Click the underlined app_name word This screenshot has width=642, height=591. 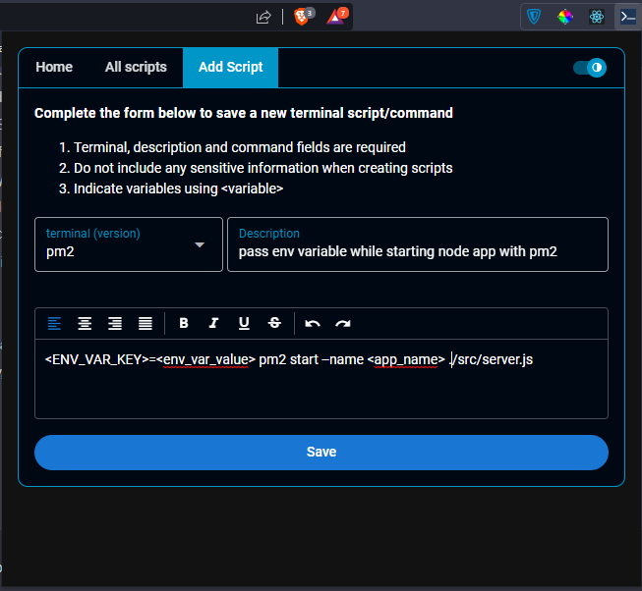(x=406, y=360)
